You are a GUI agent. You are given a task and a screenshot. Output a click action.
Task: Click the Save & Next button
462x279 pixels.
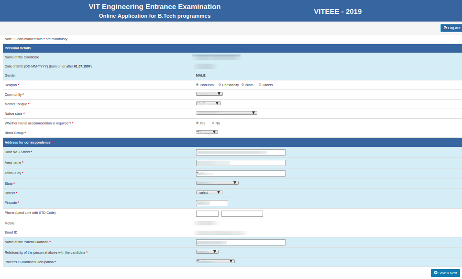coord(445,272)
